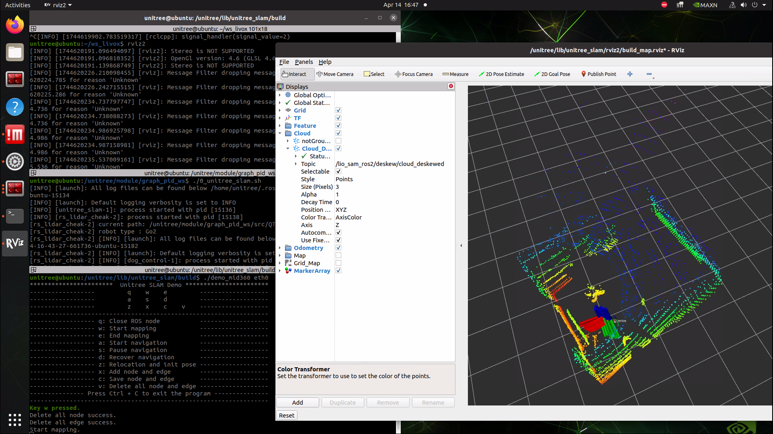Activate the Focus Camera tool

[414, 74]
